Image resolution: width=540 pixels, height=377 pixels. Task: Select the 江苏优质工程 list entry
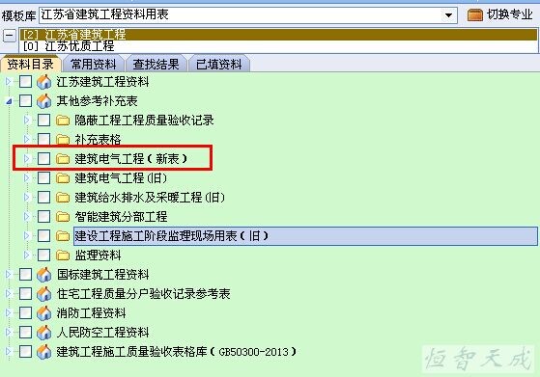(69, 46)
